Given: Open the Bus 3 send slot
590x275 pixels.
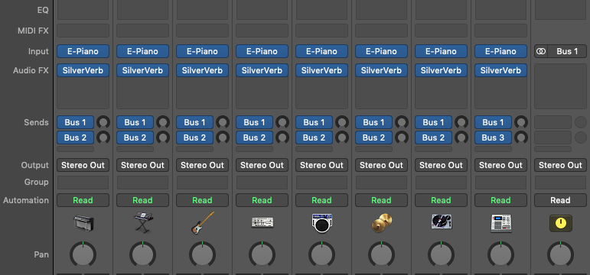Looking at the screenshot, I should [493, 137].
